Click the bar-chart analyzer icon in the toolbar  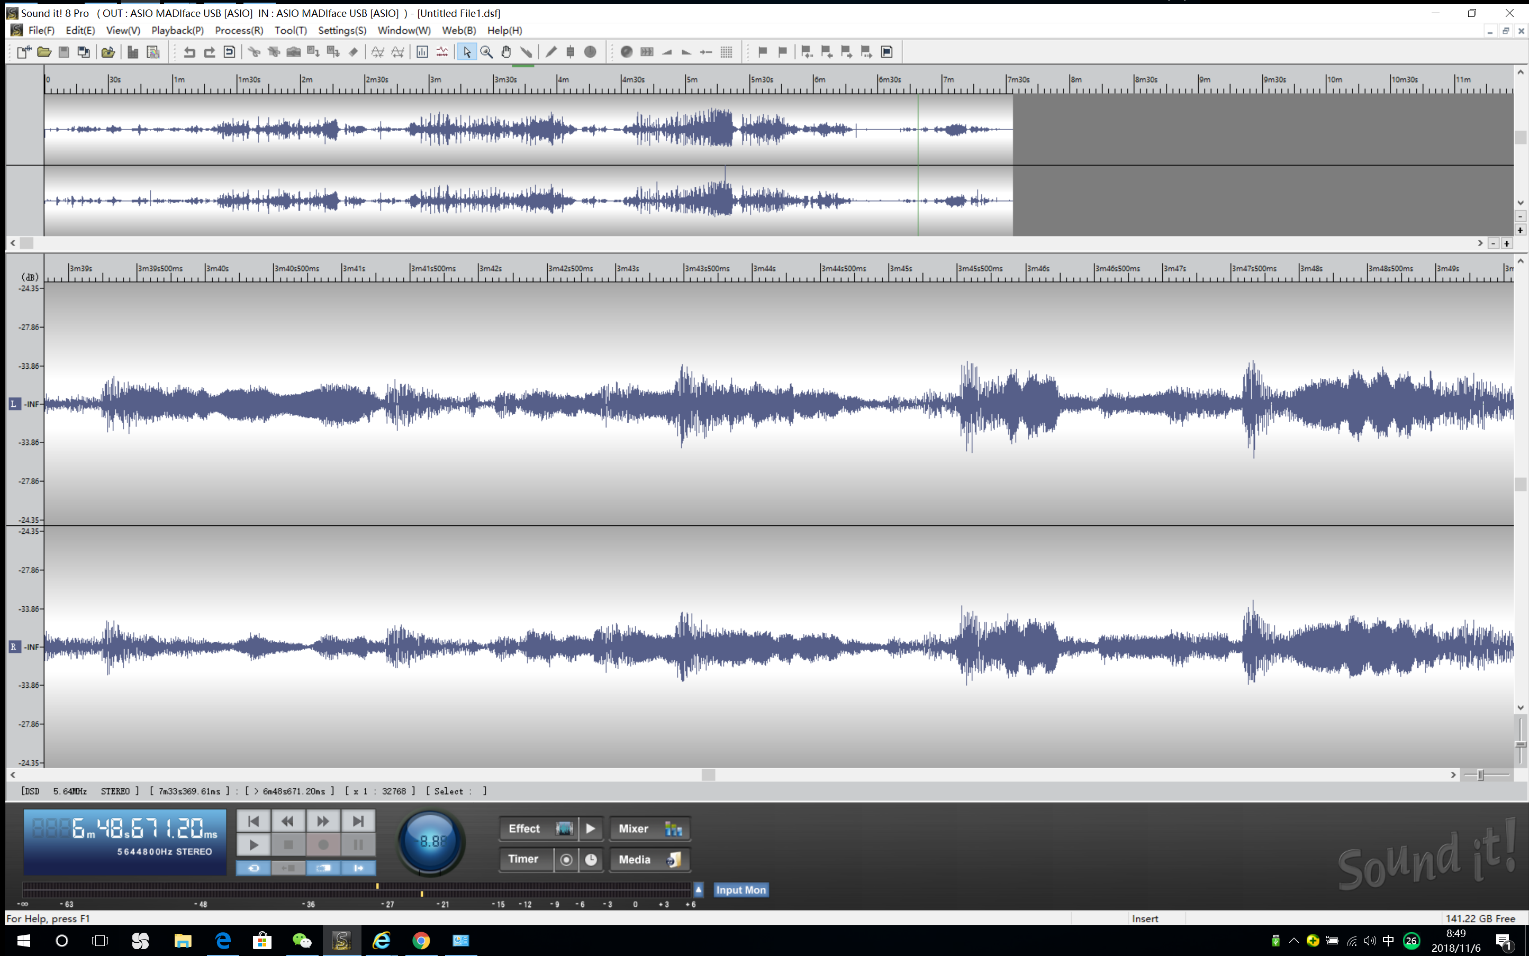(x=422, y=52)
